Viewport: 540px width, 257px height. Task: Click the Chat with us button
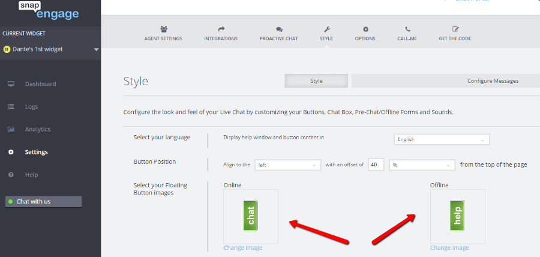pos(43,202)
